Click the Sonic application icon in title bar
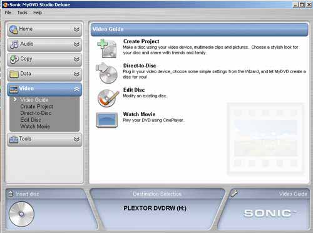 (x=6, y=4)
